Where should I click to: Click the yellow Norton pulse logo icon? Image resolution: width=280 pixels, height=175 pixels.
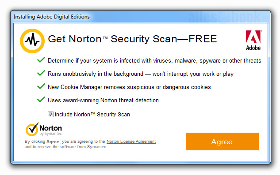tap(32, 41)
